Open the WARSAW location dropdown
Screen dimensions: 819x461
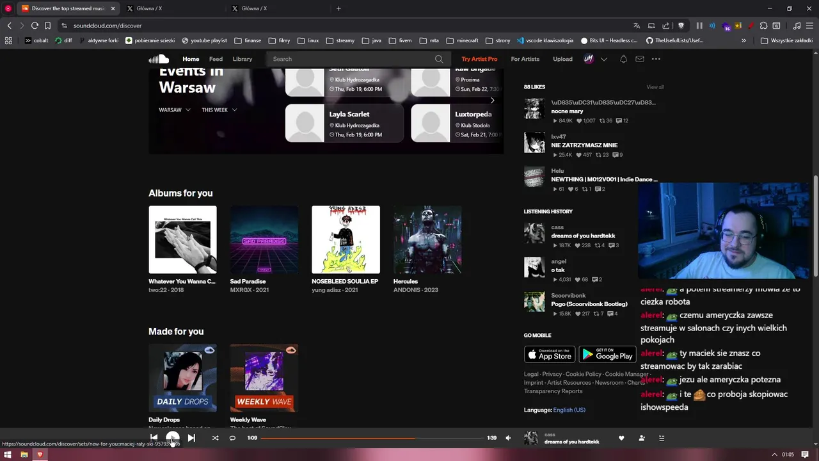click(x=175, y=110)
